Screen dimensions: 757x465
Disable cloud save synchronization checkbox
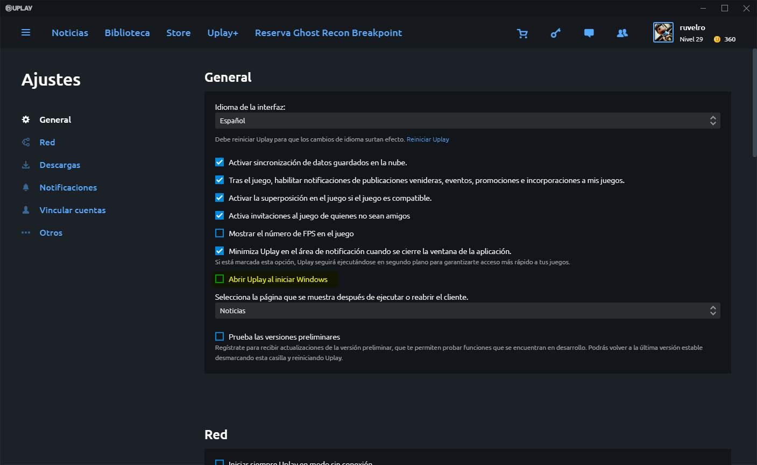tap(220, 162)
